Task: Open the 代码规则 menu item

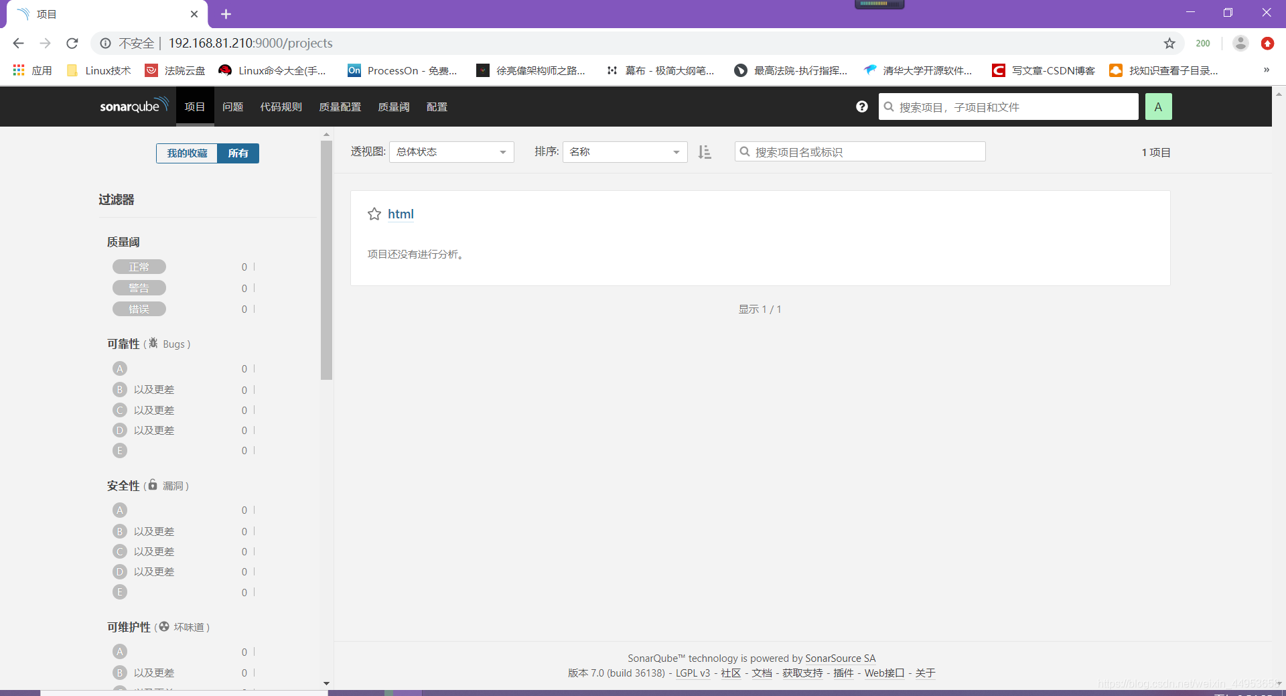Action: 281,106
